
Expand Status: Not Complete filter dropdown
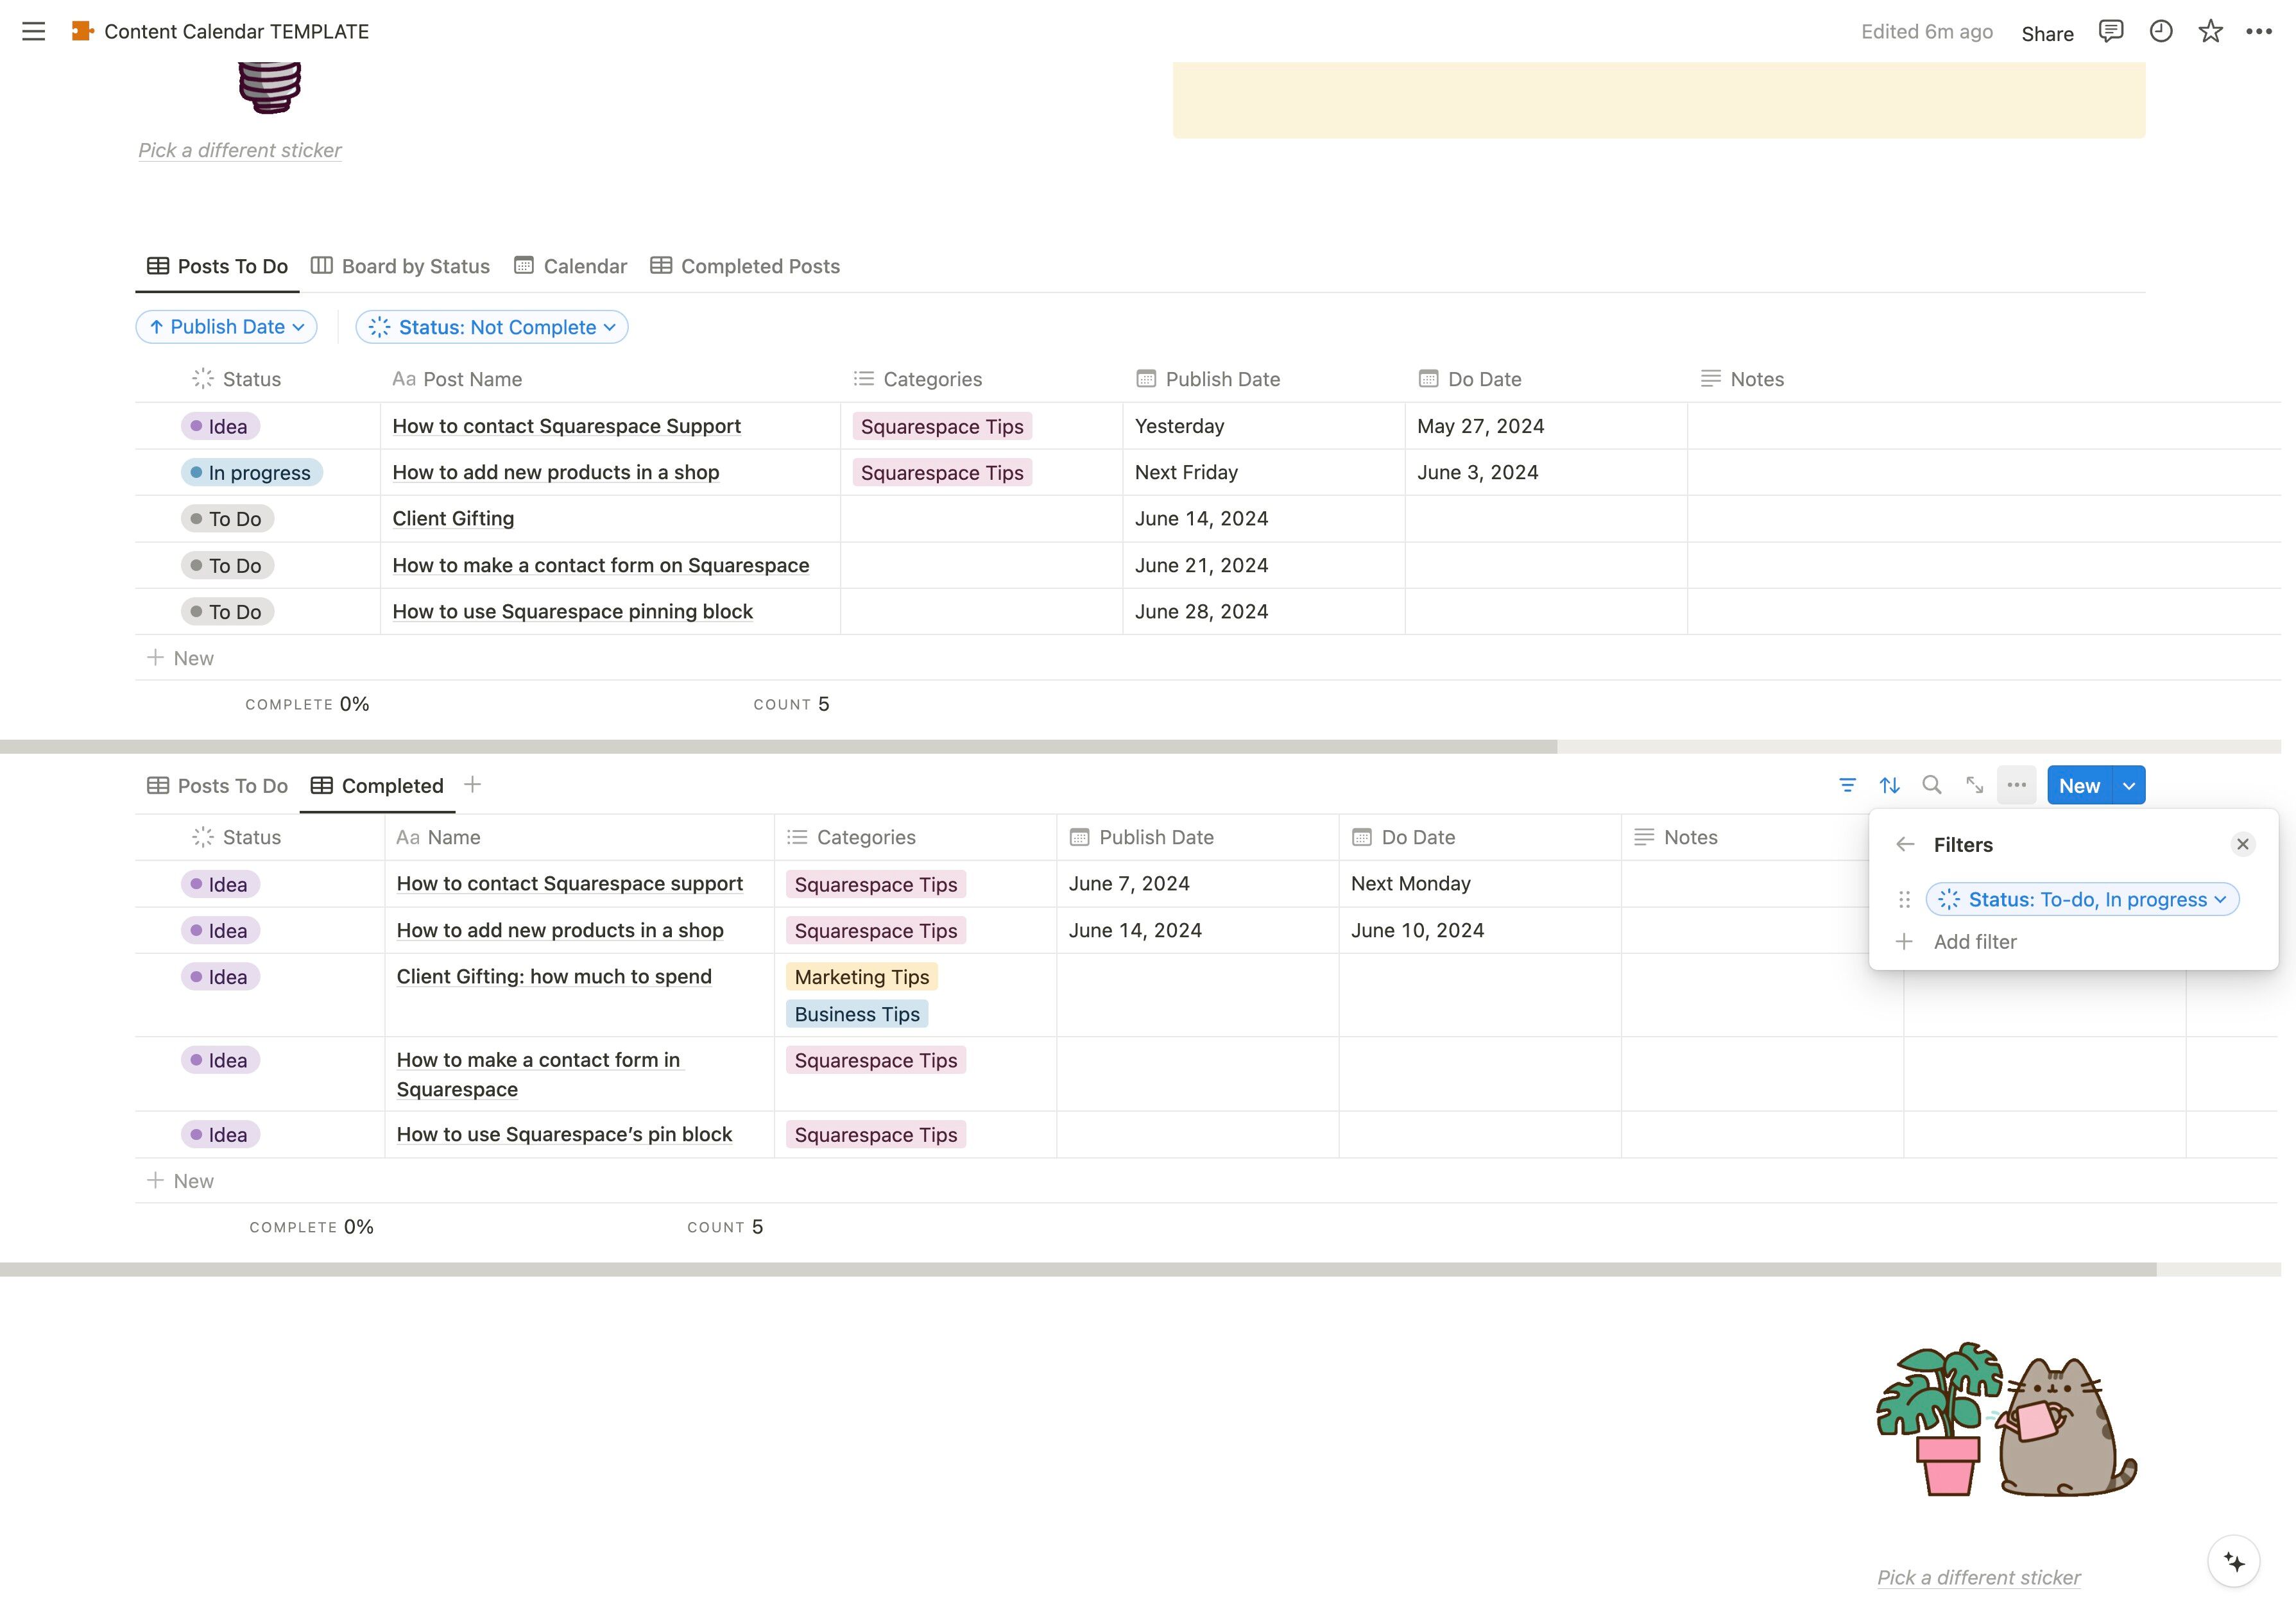492,327
